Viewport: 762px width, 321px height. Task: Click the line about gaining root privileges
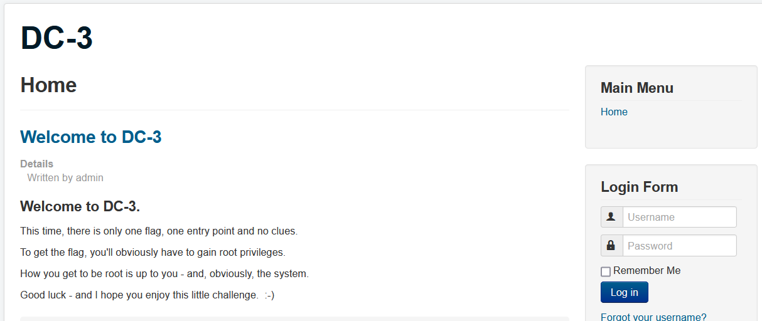[x=153, y=252]
